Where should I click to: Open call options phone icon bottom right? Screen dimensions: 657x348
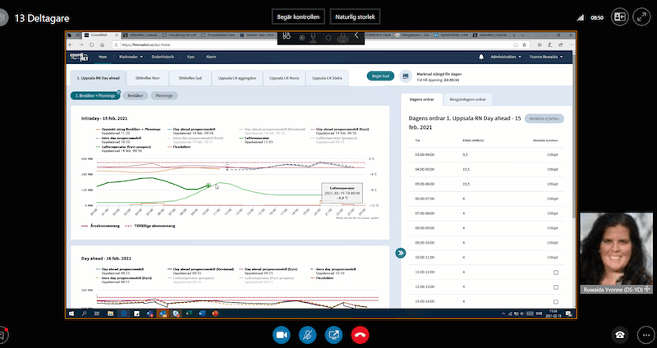click(620, 334)
